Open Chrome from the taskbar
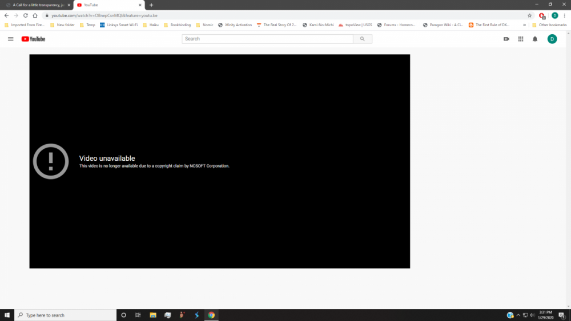Image resolution: width=571 pixels, height=321 pixels. [211, 315]
